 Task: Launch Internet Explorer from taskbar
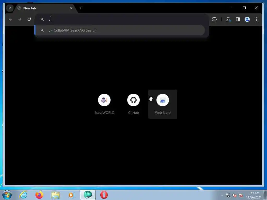23,195
